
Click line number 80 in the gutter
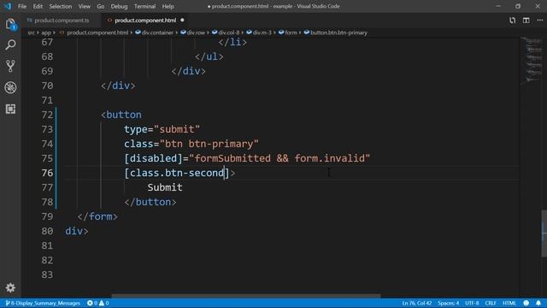[x=47, y=231]
